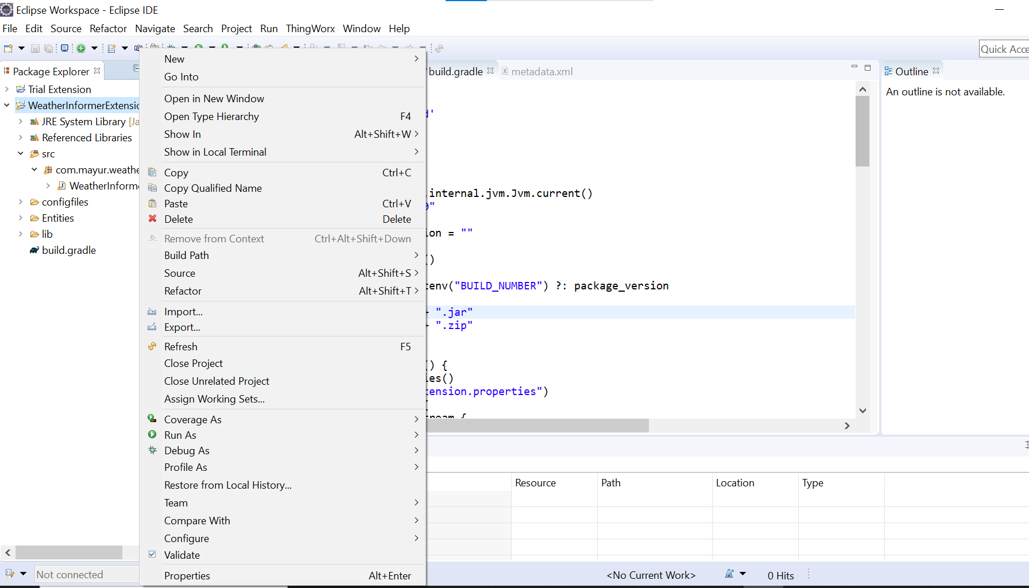Screen dimensions: 1029x588
Task: Click the ThingWorx connection status dropdown arrow
Action: point(24,574)
